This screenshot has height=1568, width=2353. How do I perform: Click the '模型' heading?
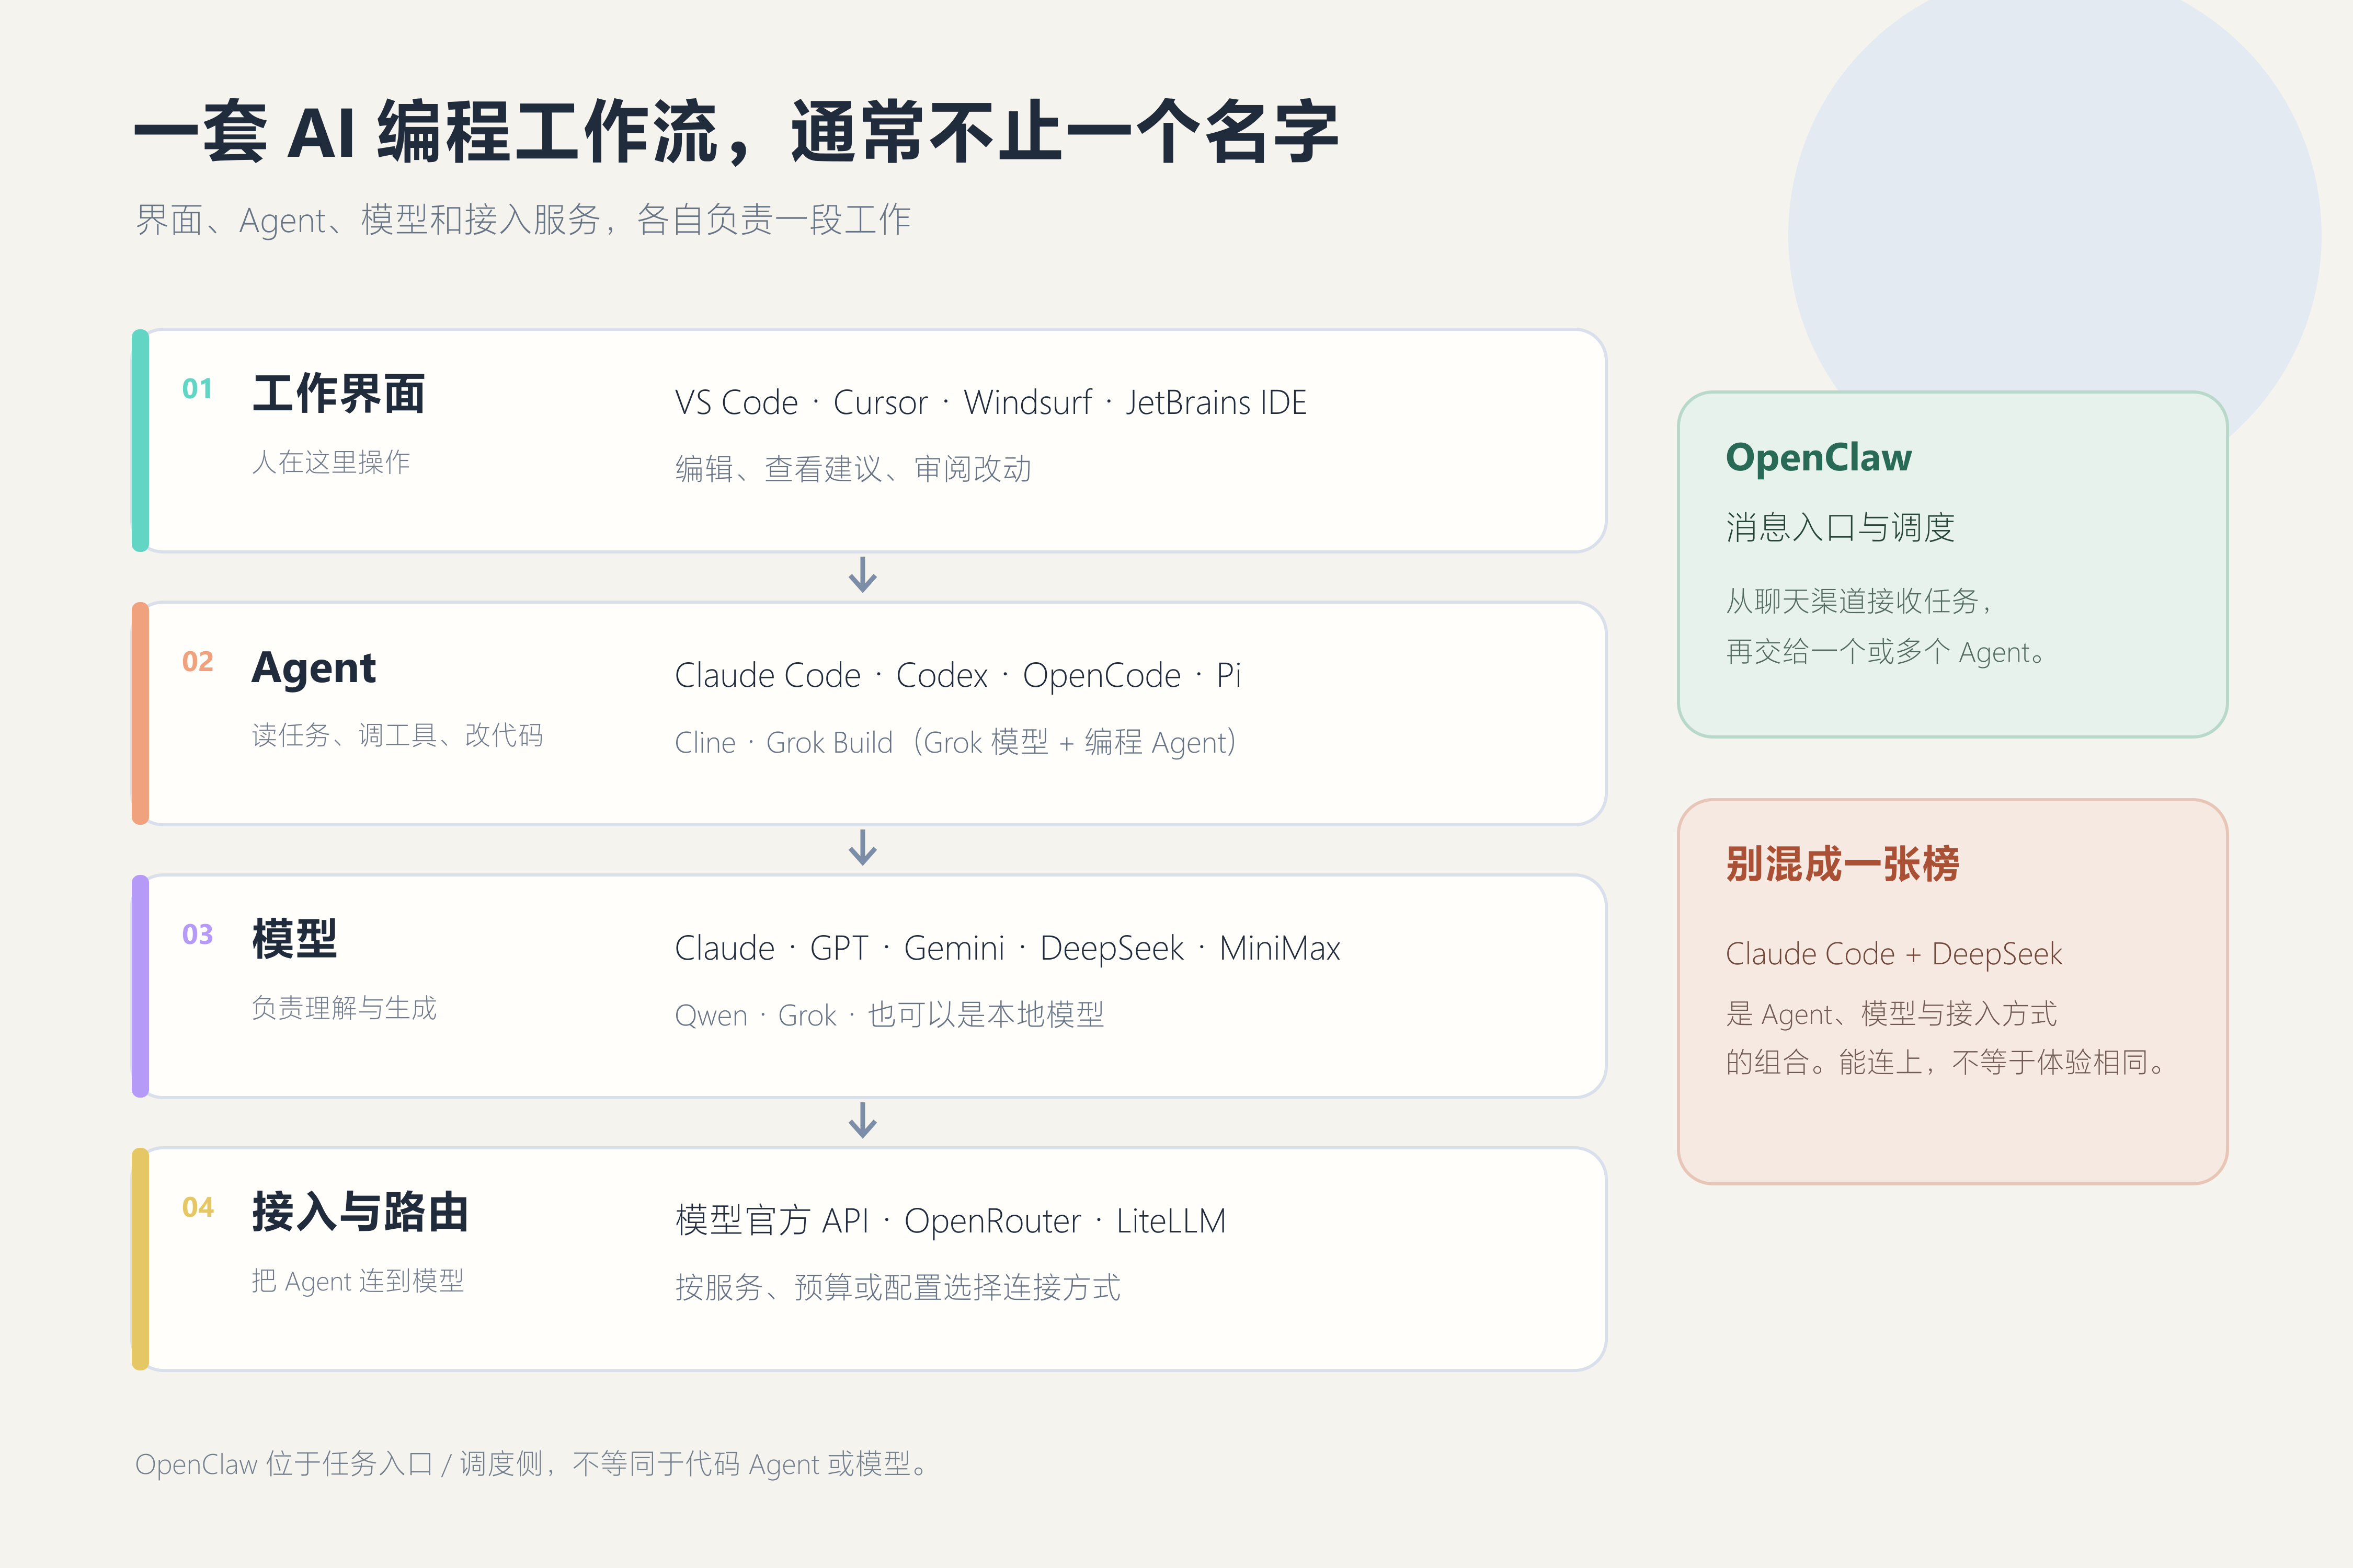294,939
